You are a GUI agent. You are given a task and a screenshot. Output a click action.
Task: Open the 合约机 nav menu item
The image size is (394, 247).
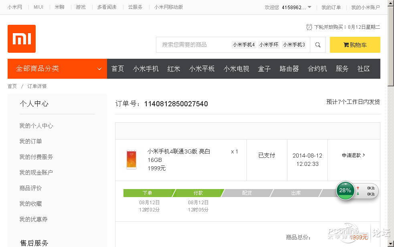coord(317,69)
